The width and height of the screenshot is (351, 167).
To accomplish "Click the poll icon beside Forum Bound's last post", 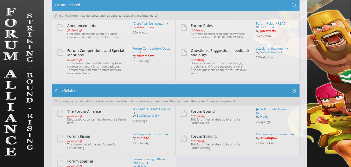I will click(257, 109).
